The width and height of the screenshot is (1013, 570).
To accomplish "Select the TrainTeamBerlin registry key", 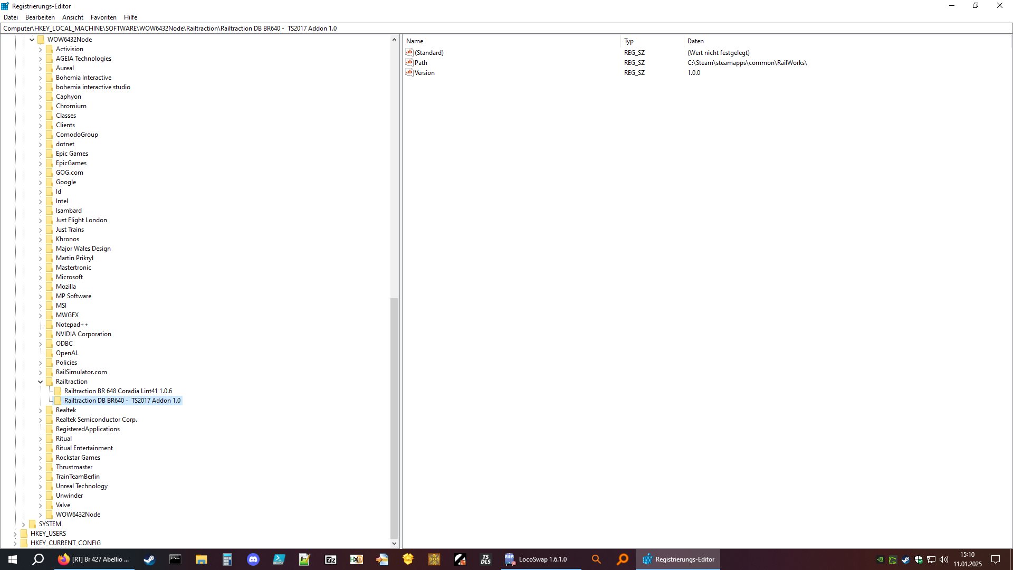I will [78, 477].
